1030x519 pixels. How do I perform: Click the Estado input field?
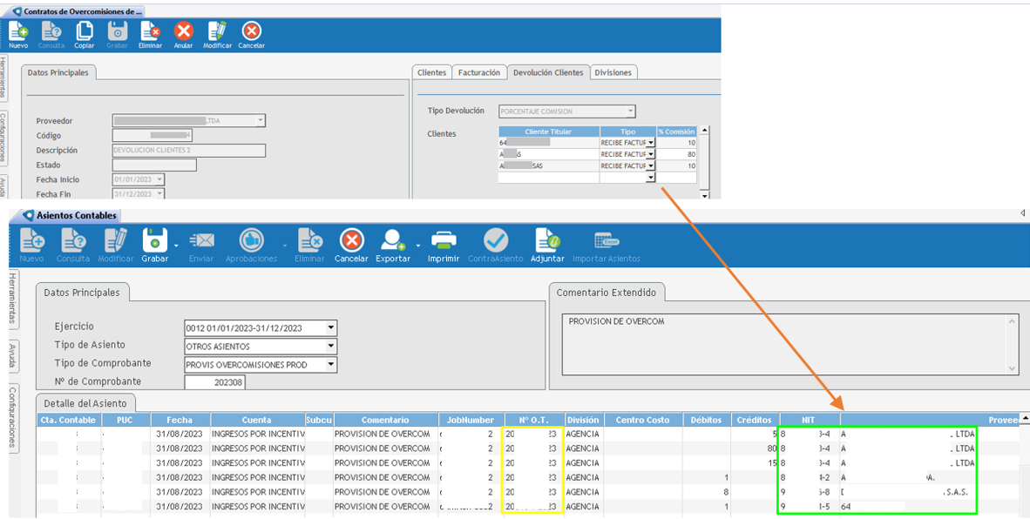point(154,165)
